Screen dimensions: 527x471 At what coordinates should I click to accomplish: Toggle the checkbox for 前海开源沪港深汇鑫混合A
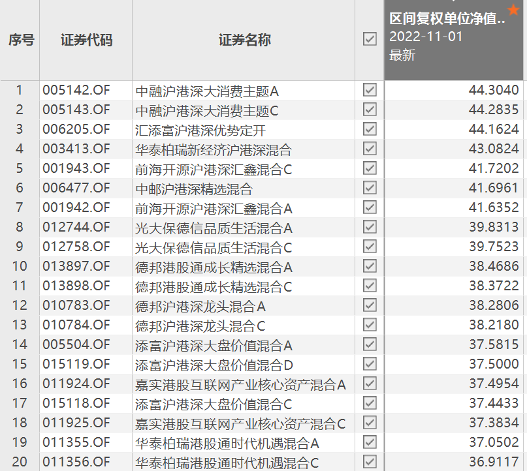[370, 207]
